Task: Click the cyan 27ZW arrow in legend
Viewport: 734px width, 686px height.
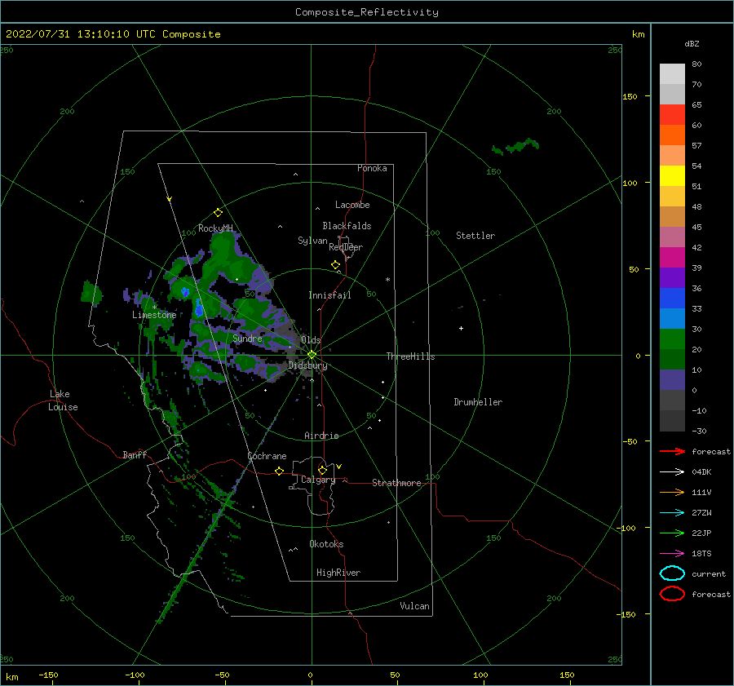Action: click(672, 513)
